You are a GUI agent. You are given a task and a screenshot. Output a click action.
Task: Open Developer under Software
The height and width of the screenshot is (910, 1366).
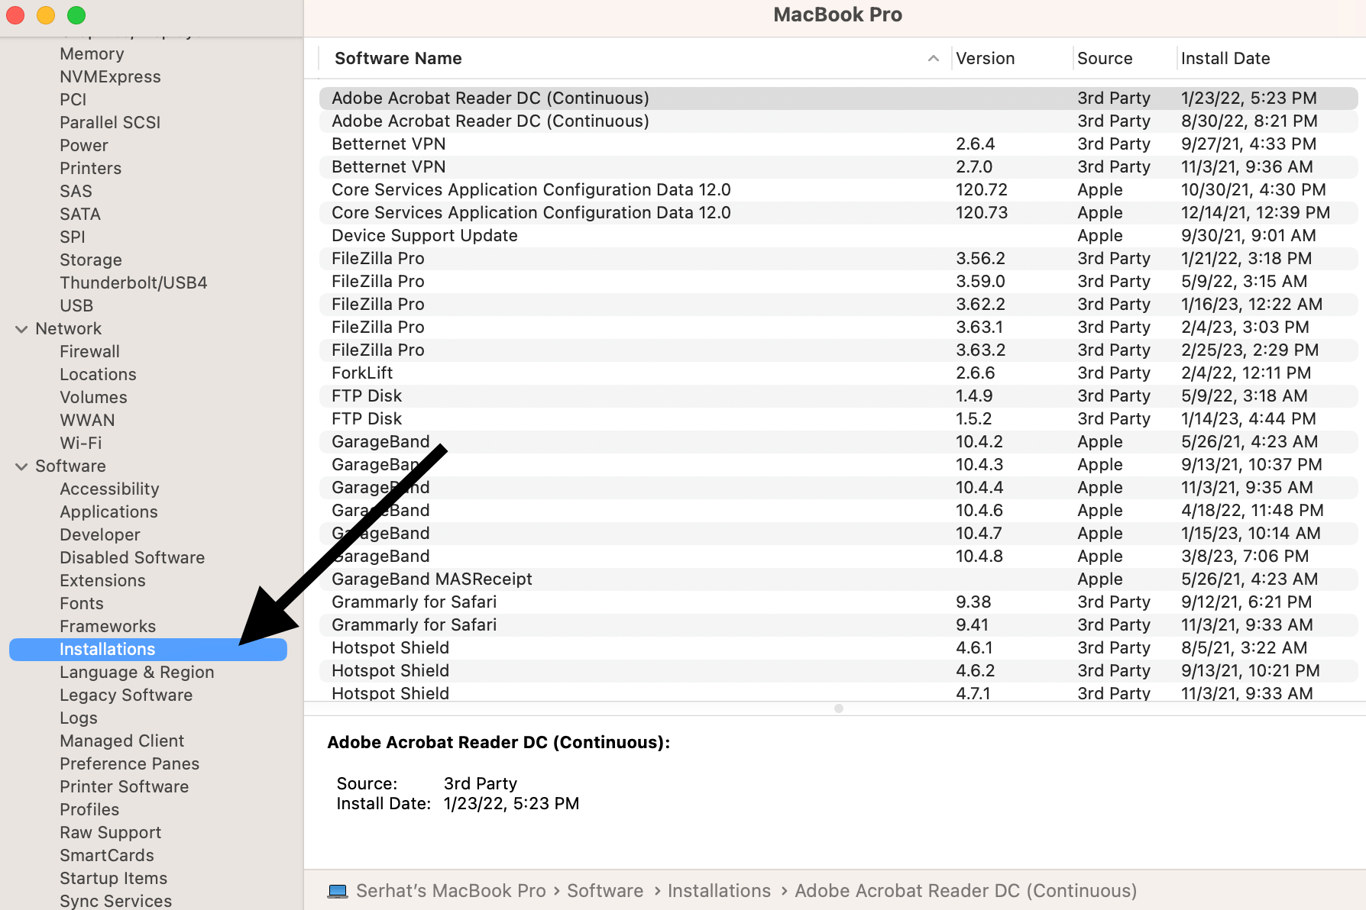coord(100,535)
